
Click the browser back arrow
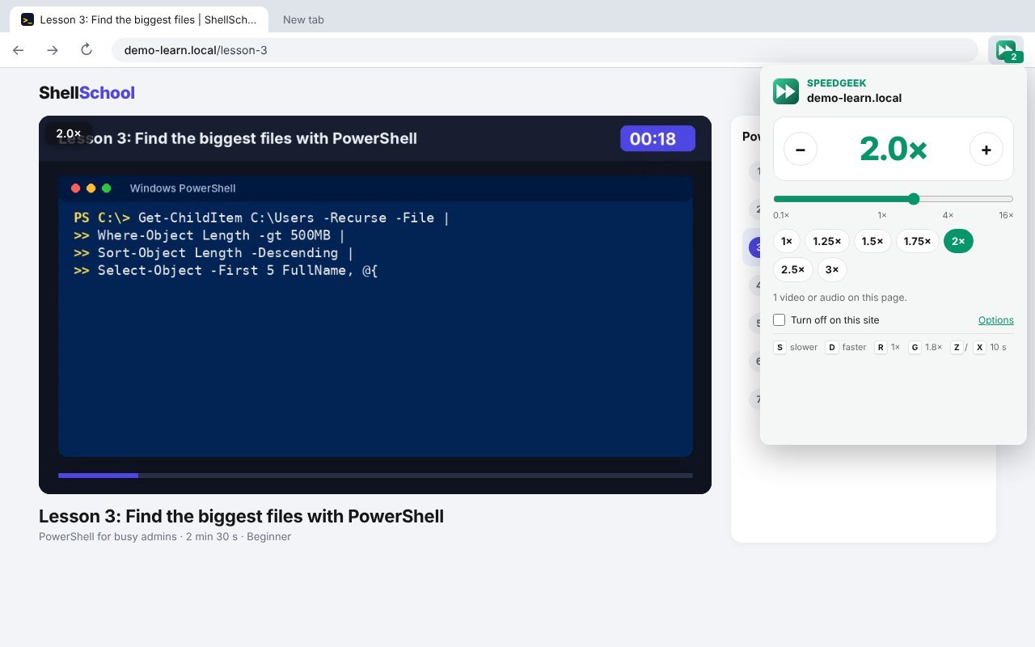19,50
